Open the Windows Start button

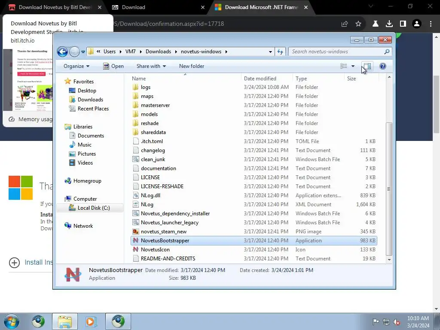11,321
